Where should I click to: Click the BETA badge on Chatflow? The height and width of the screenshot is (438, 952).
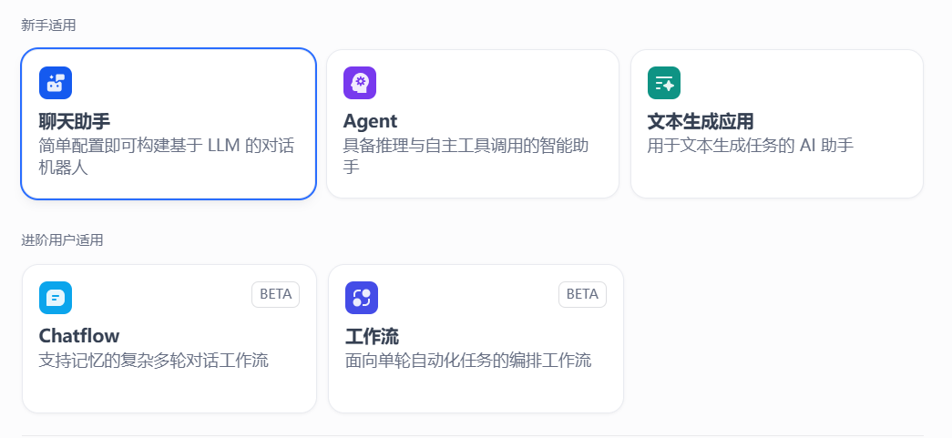pyautogui.click(x=275, y=294)
